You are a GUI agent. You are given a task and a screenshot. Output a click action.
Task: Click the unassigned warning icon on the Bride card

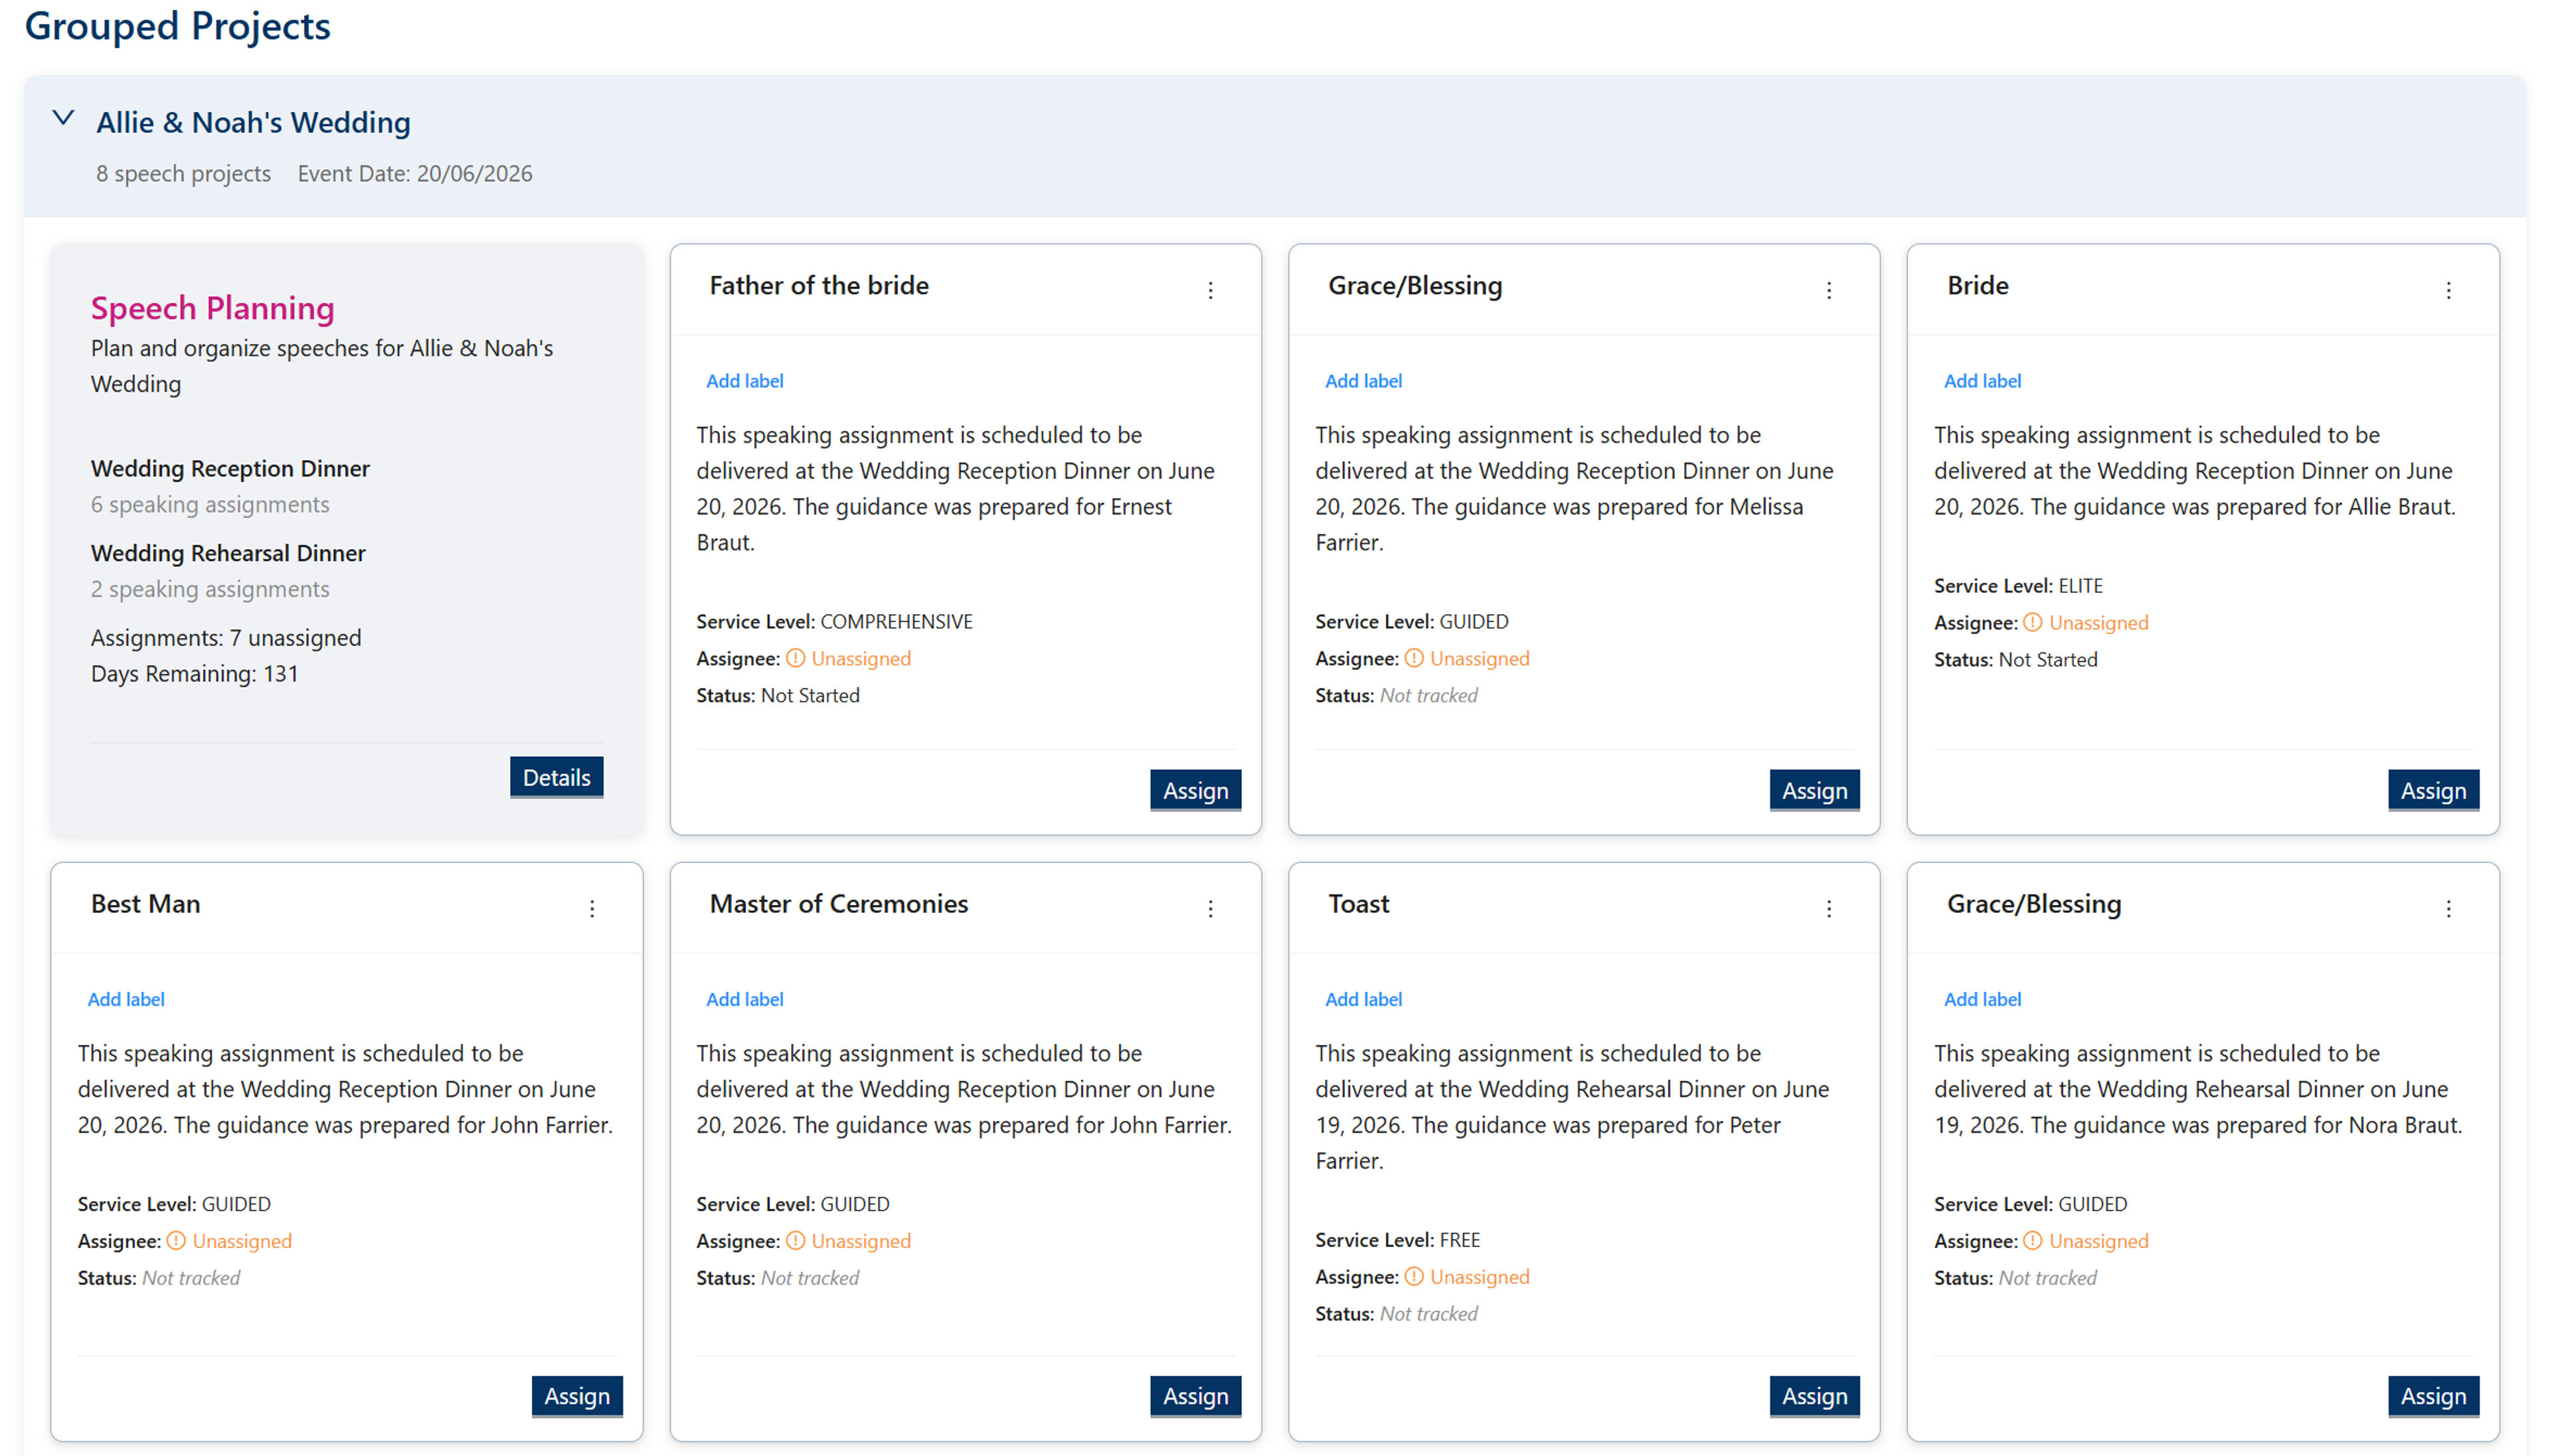(2032, 622)
